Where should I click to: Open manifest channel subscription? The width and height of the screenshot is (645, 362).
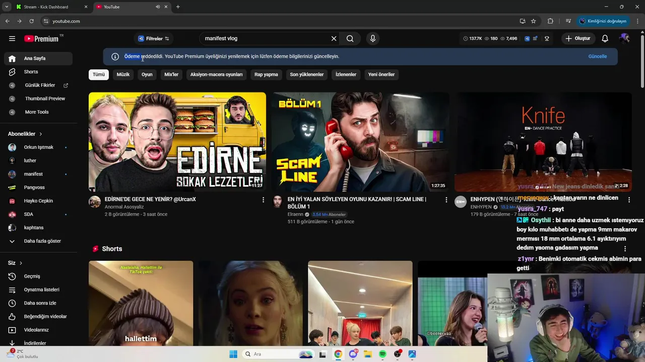tap(38, 174)
